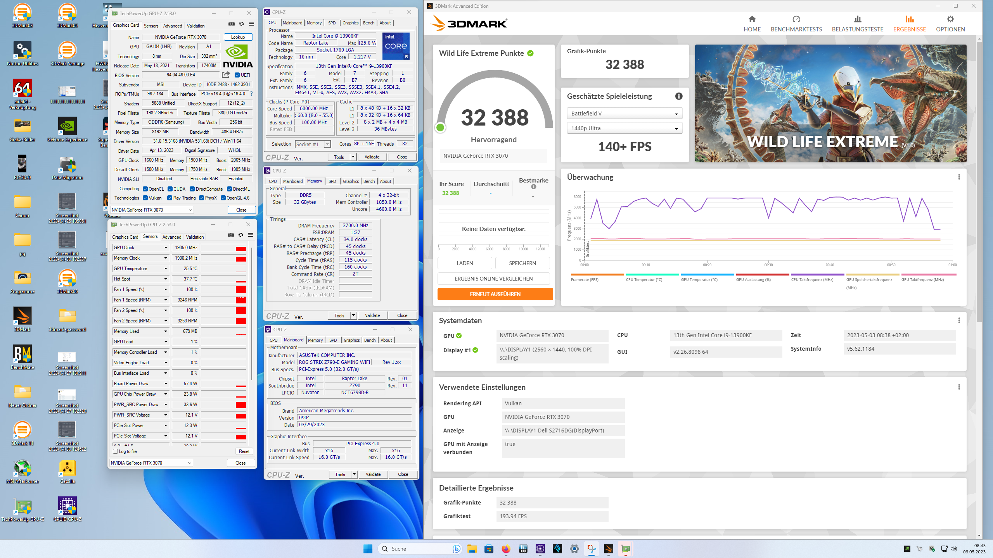Click the LADEN button
The image size is (993, 558).
coord(465,263)
